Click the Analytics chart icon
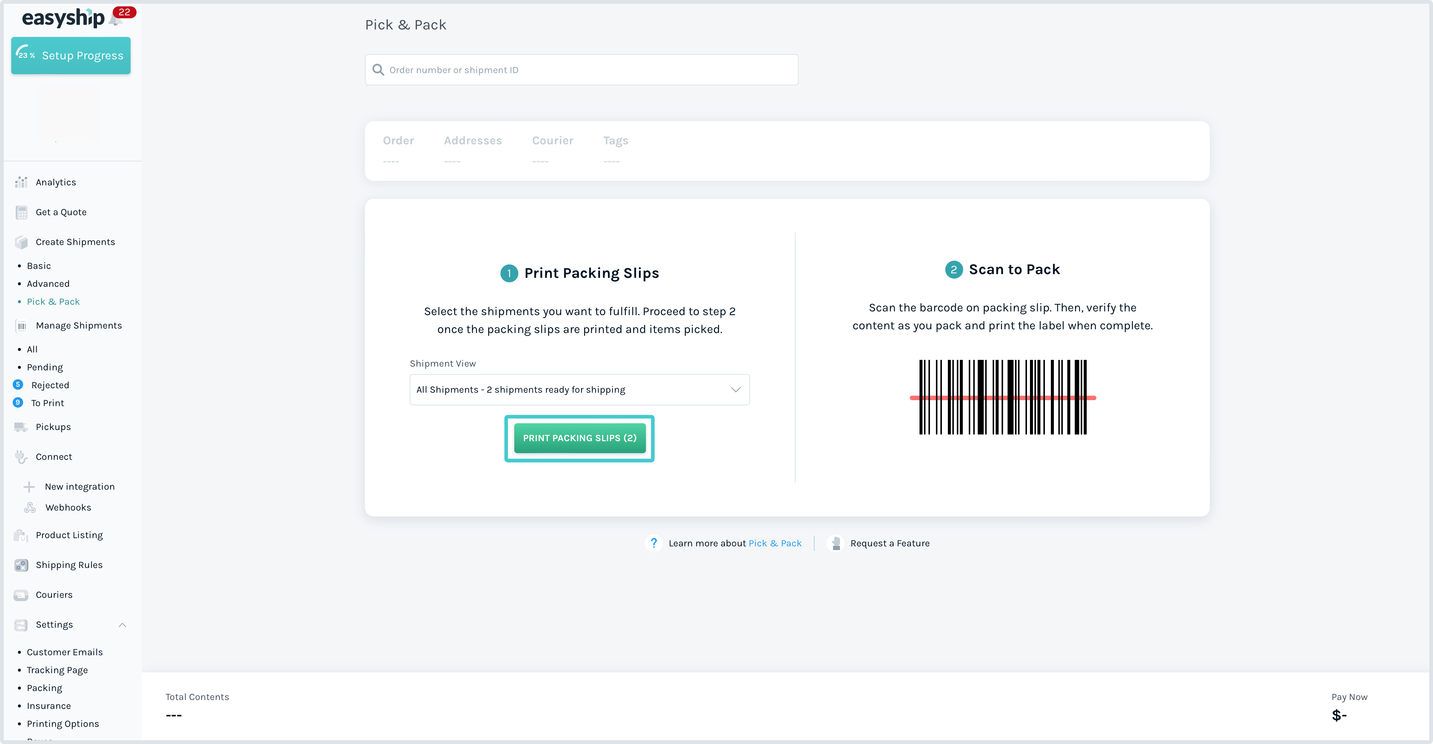 click(21, 182)
